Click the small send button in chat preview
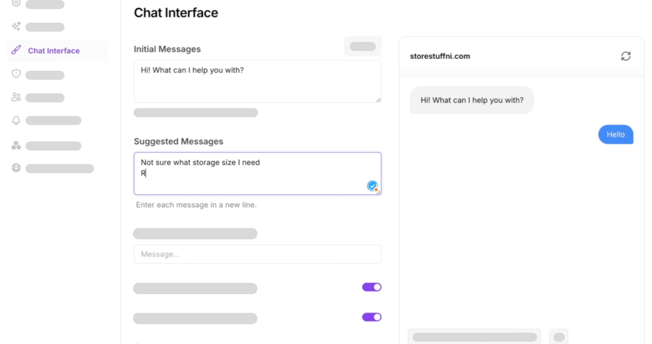This screenshot has height=344, width=652. pyautogui.click(x=559, y=337)
